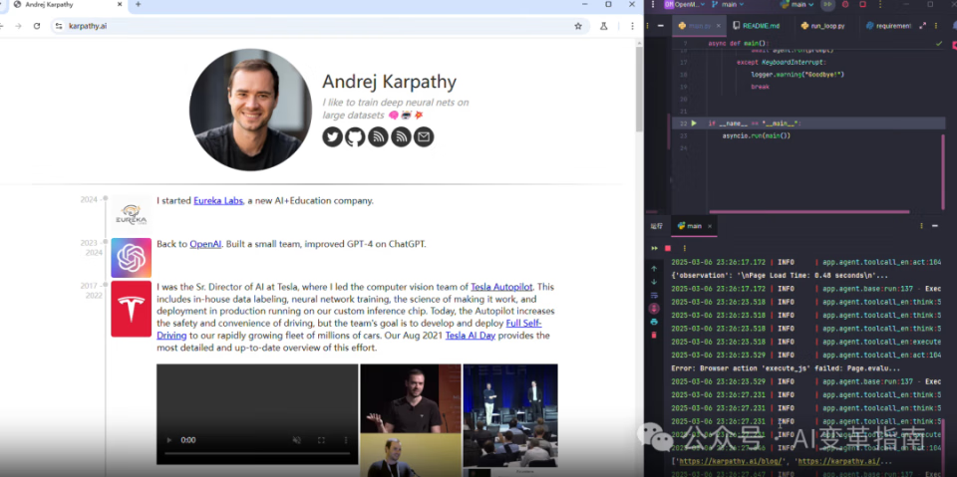This screenshot has height=477, width=957.
Task: Expand the editor tabs with the arrows icon
Action: pos(922,26)
